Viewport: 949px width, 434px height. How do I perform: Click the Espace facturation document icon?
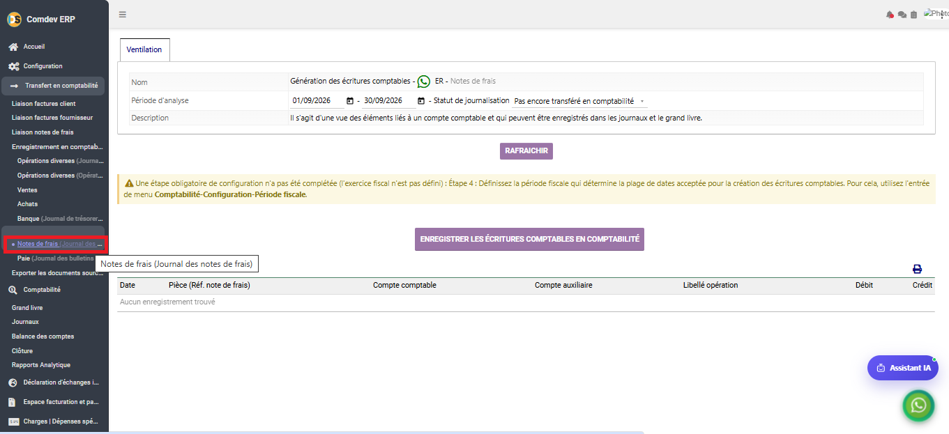(x=13, y=402)
